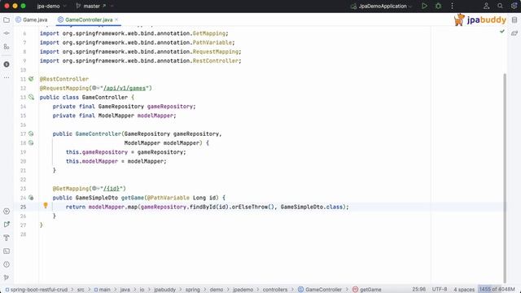
Task: Click java in the breadcrumb bar
Action: [125, 290]
